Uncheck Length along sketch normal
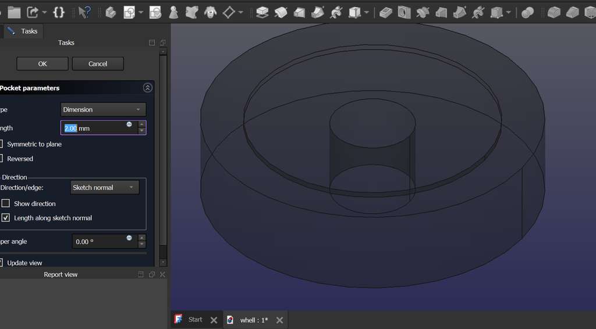 pos(5,218)
